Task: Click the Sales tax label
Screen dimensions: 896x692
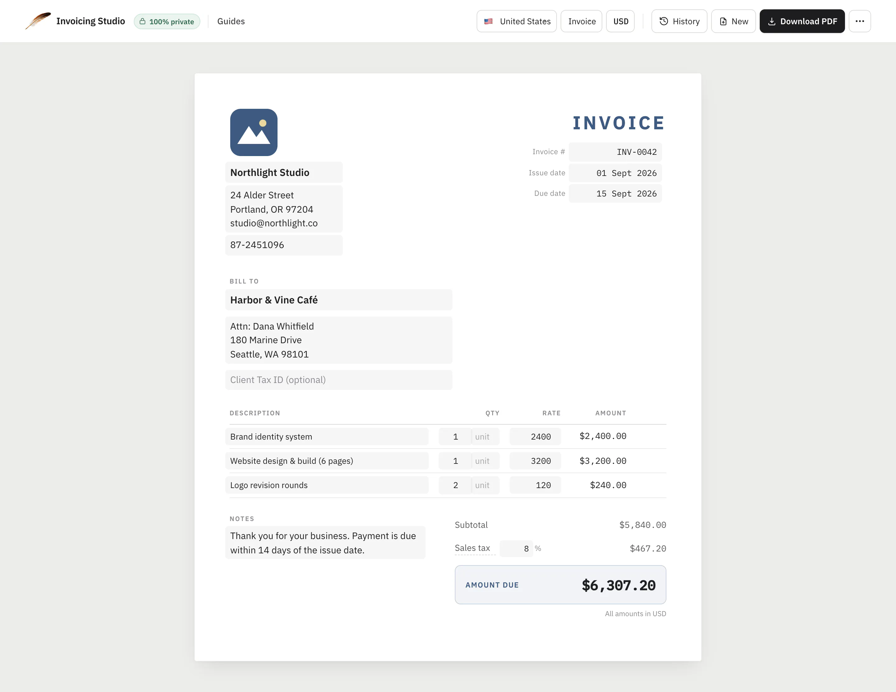Action: [472, 548]
